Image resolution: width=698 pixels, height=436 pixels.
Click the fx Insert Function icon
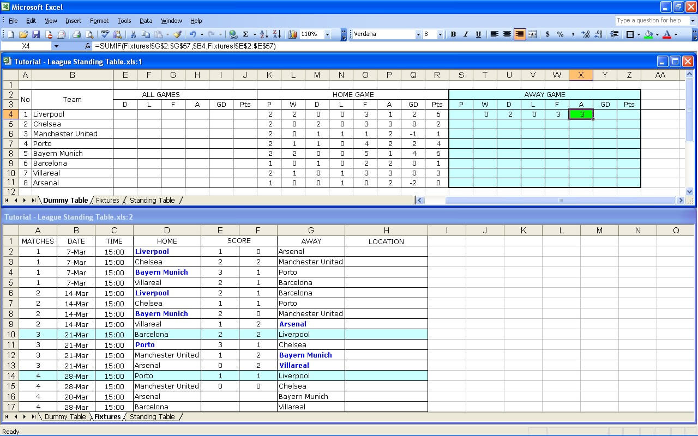coord(88,46)
